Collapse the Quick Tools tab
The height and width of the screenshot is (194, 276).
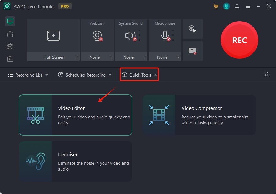click(x=139, y=75)
